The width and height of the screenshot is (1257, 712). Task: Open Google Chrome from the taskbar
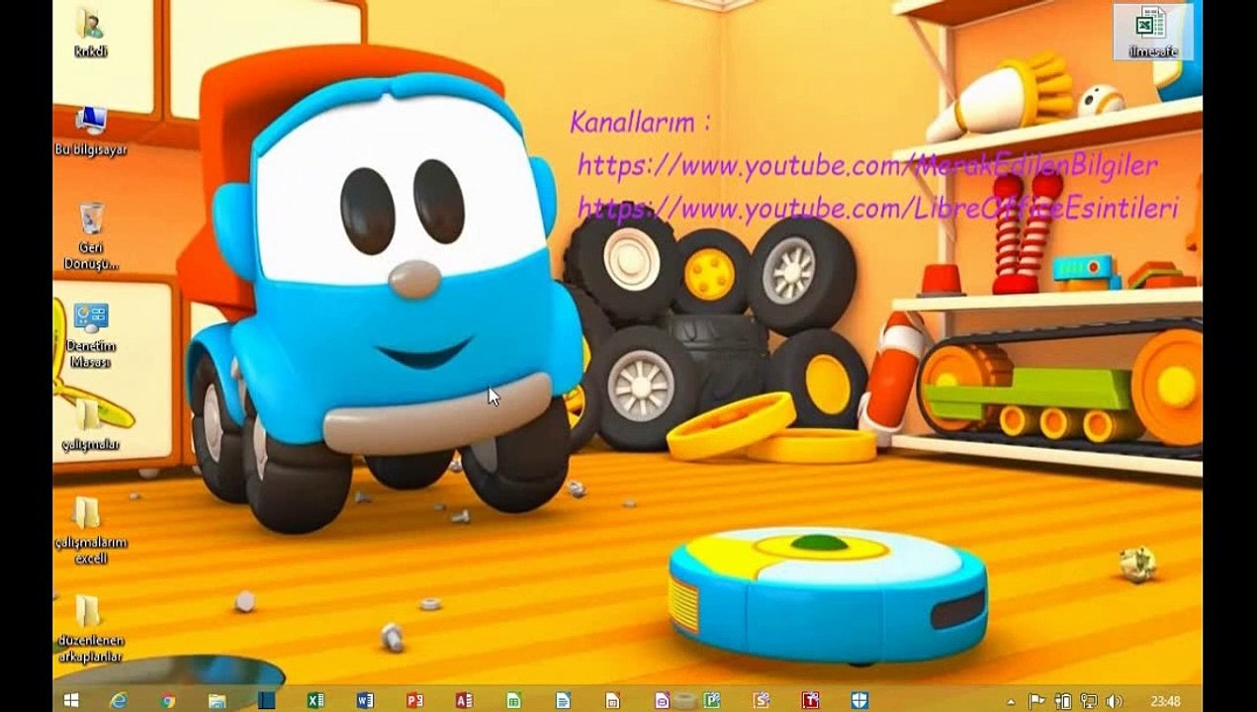point(168,700)
